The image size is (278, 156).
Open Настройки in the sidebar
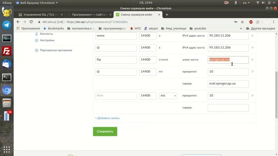pos(47,40)
